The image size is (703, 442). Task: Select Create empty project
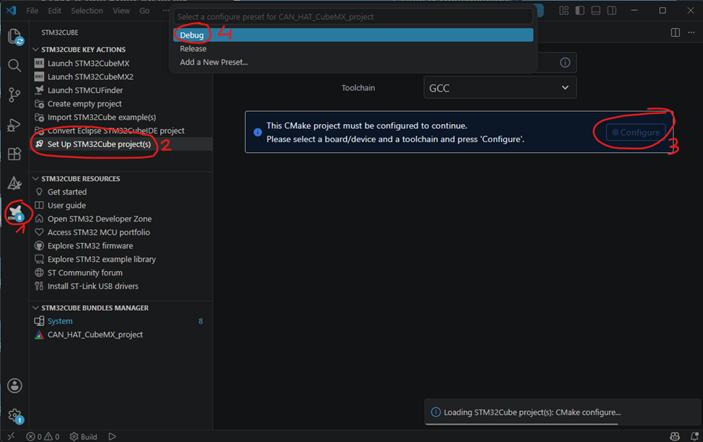(x=84, y=104)
